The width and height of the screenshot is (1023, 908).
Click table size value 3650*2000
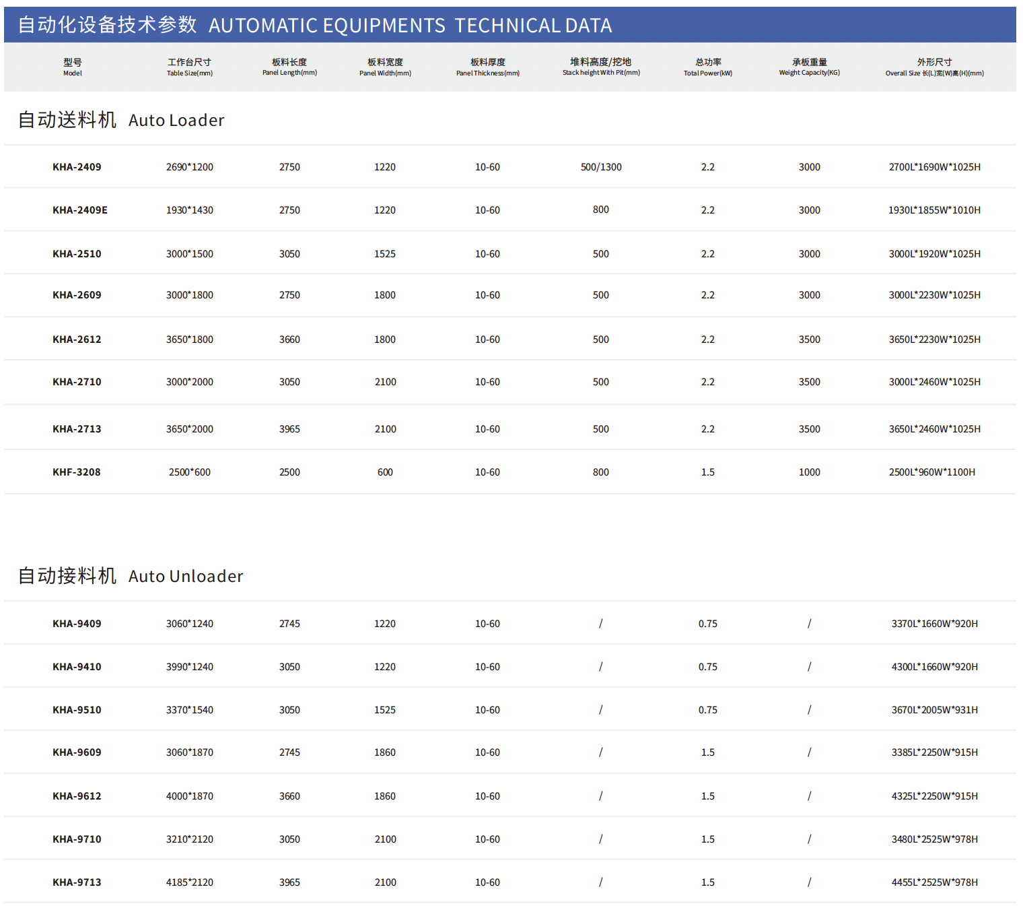pyautogui.click(x=190, y=429)
